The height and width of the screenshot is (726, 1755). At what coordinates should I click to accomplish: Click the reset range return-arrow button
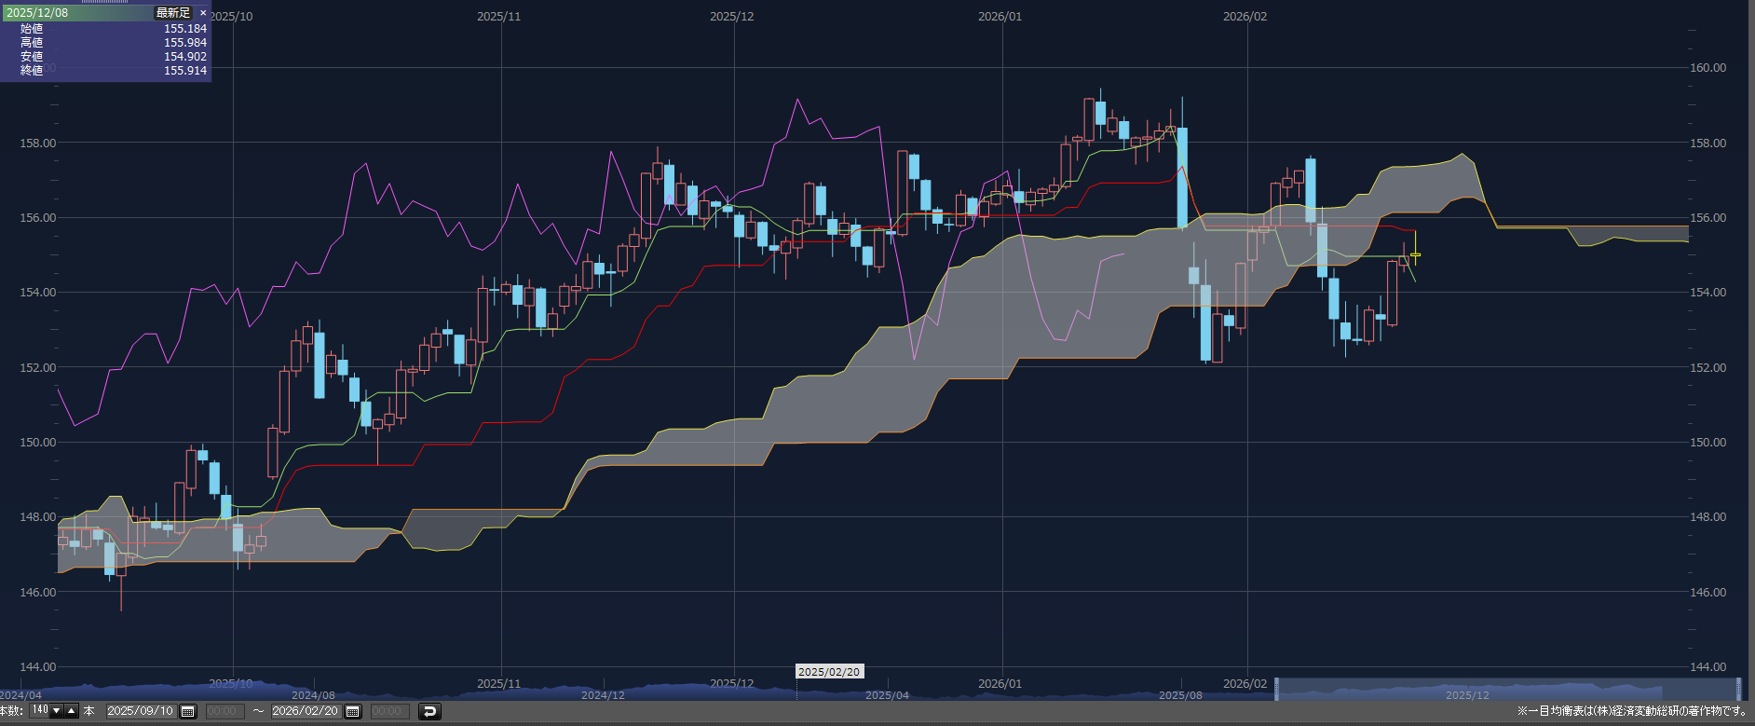pos(429,711)
